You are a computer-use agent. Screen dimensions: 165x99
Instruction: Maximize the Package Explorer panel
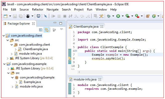61,23
